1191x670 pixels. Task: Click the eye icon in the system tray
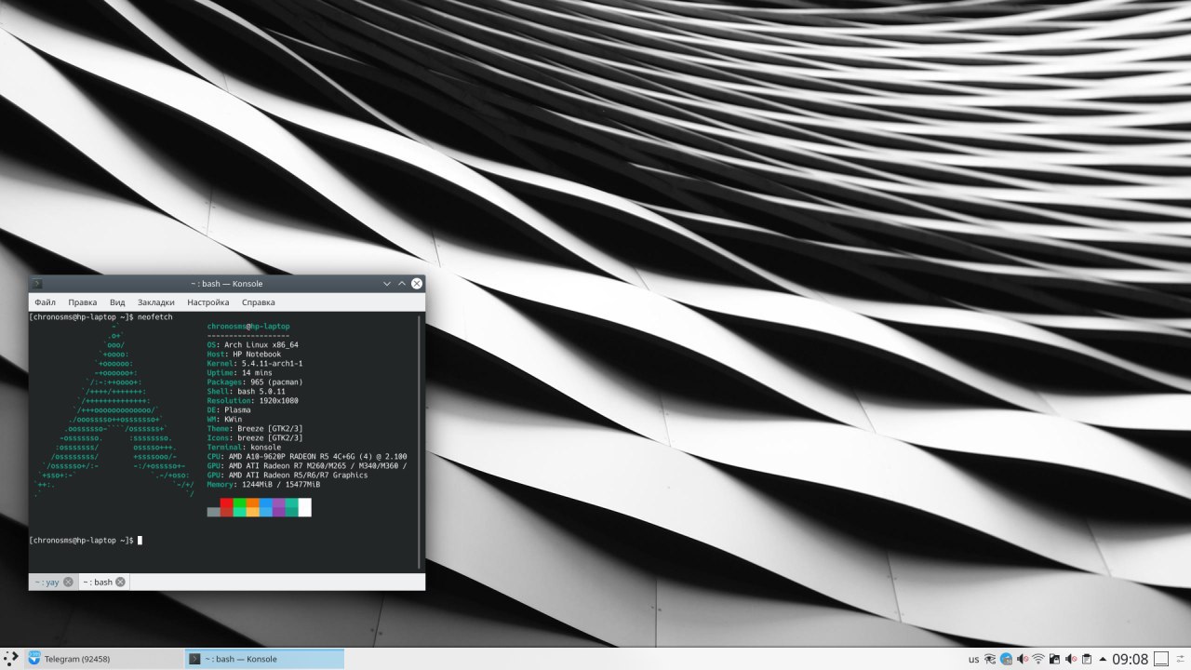coord(990,659)
